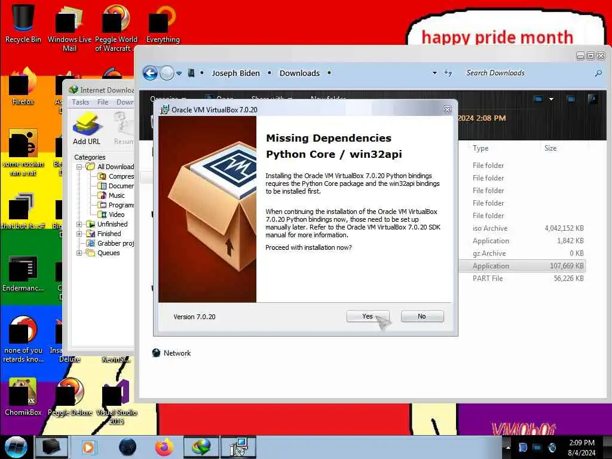The height and width of the screenshot is (459, 612).
Task: Click Add URL in Internet Download Manager
Action: click(87, 128)
